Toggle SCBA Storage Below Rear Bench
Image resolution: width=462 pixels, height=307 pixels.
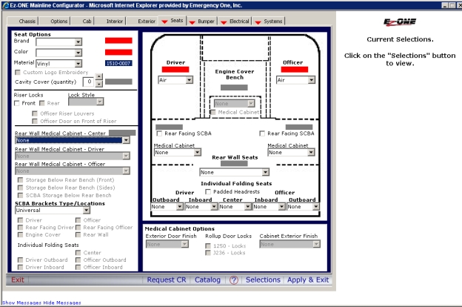tap(20, 196)
